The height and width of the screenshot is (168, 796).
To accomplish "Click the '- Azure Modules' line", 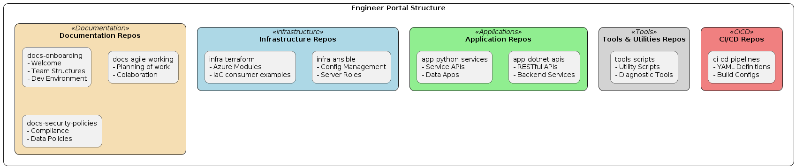I will pos(235,67).
